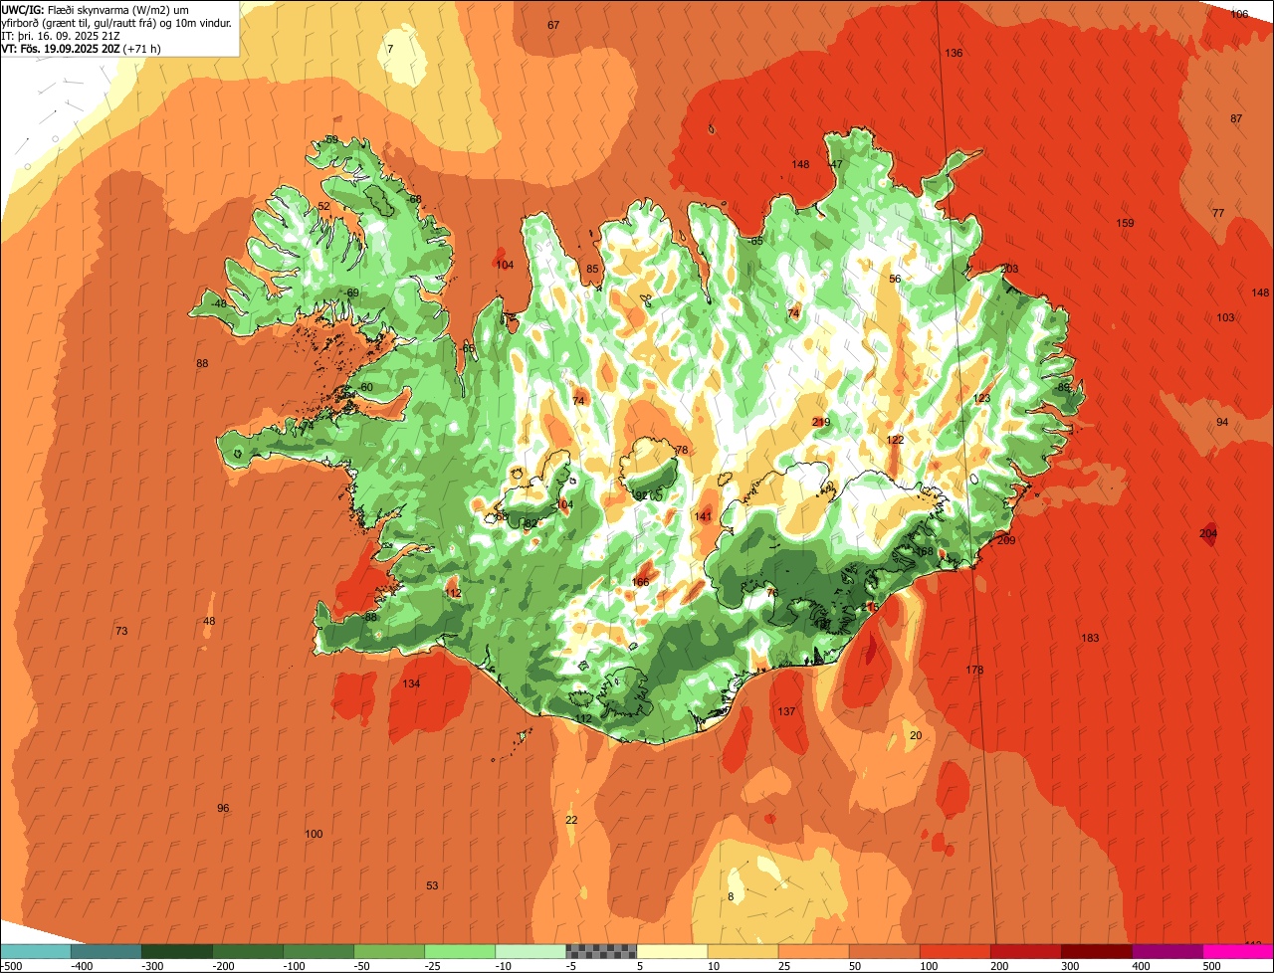Image resolution: width=1274 pixels, height=973 pixels.
Task: Click the map value 141 in the central highlands
Action: click(x=703, y=516)
